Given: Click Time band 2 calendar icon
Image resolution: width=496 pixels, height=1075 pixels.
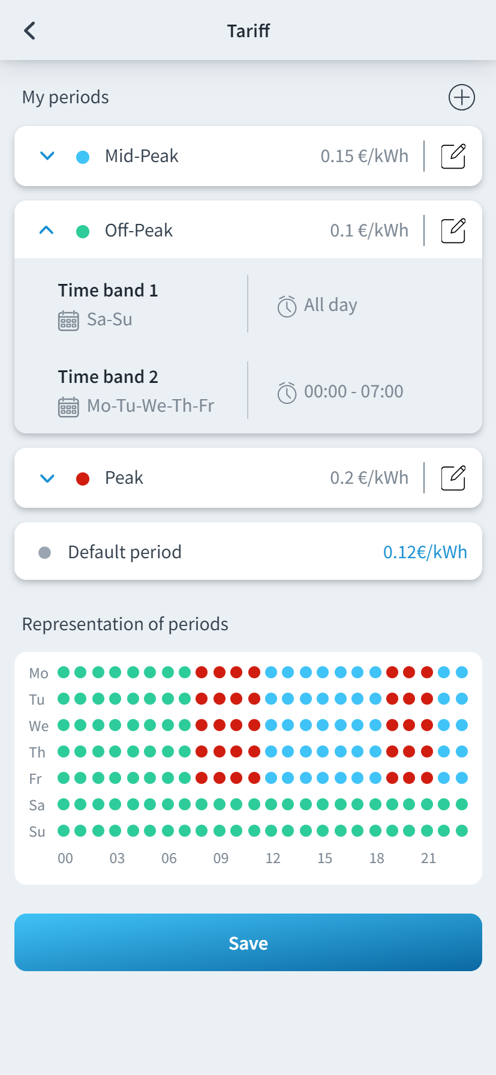Looking at the screenshot, I should [68, 407].
